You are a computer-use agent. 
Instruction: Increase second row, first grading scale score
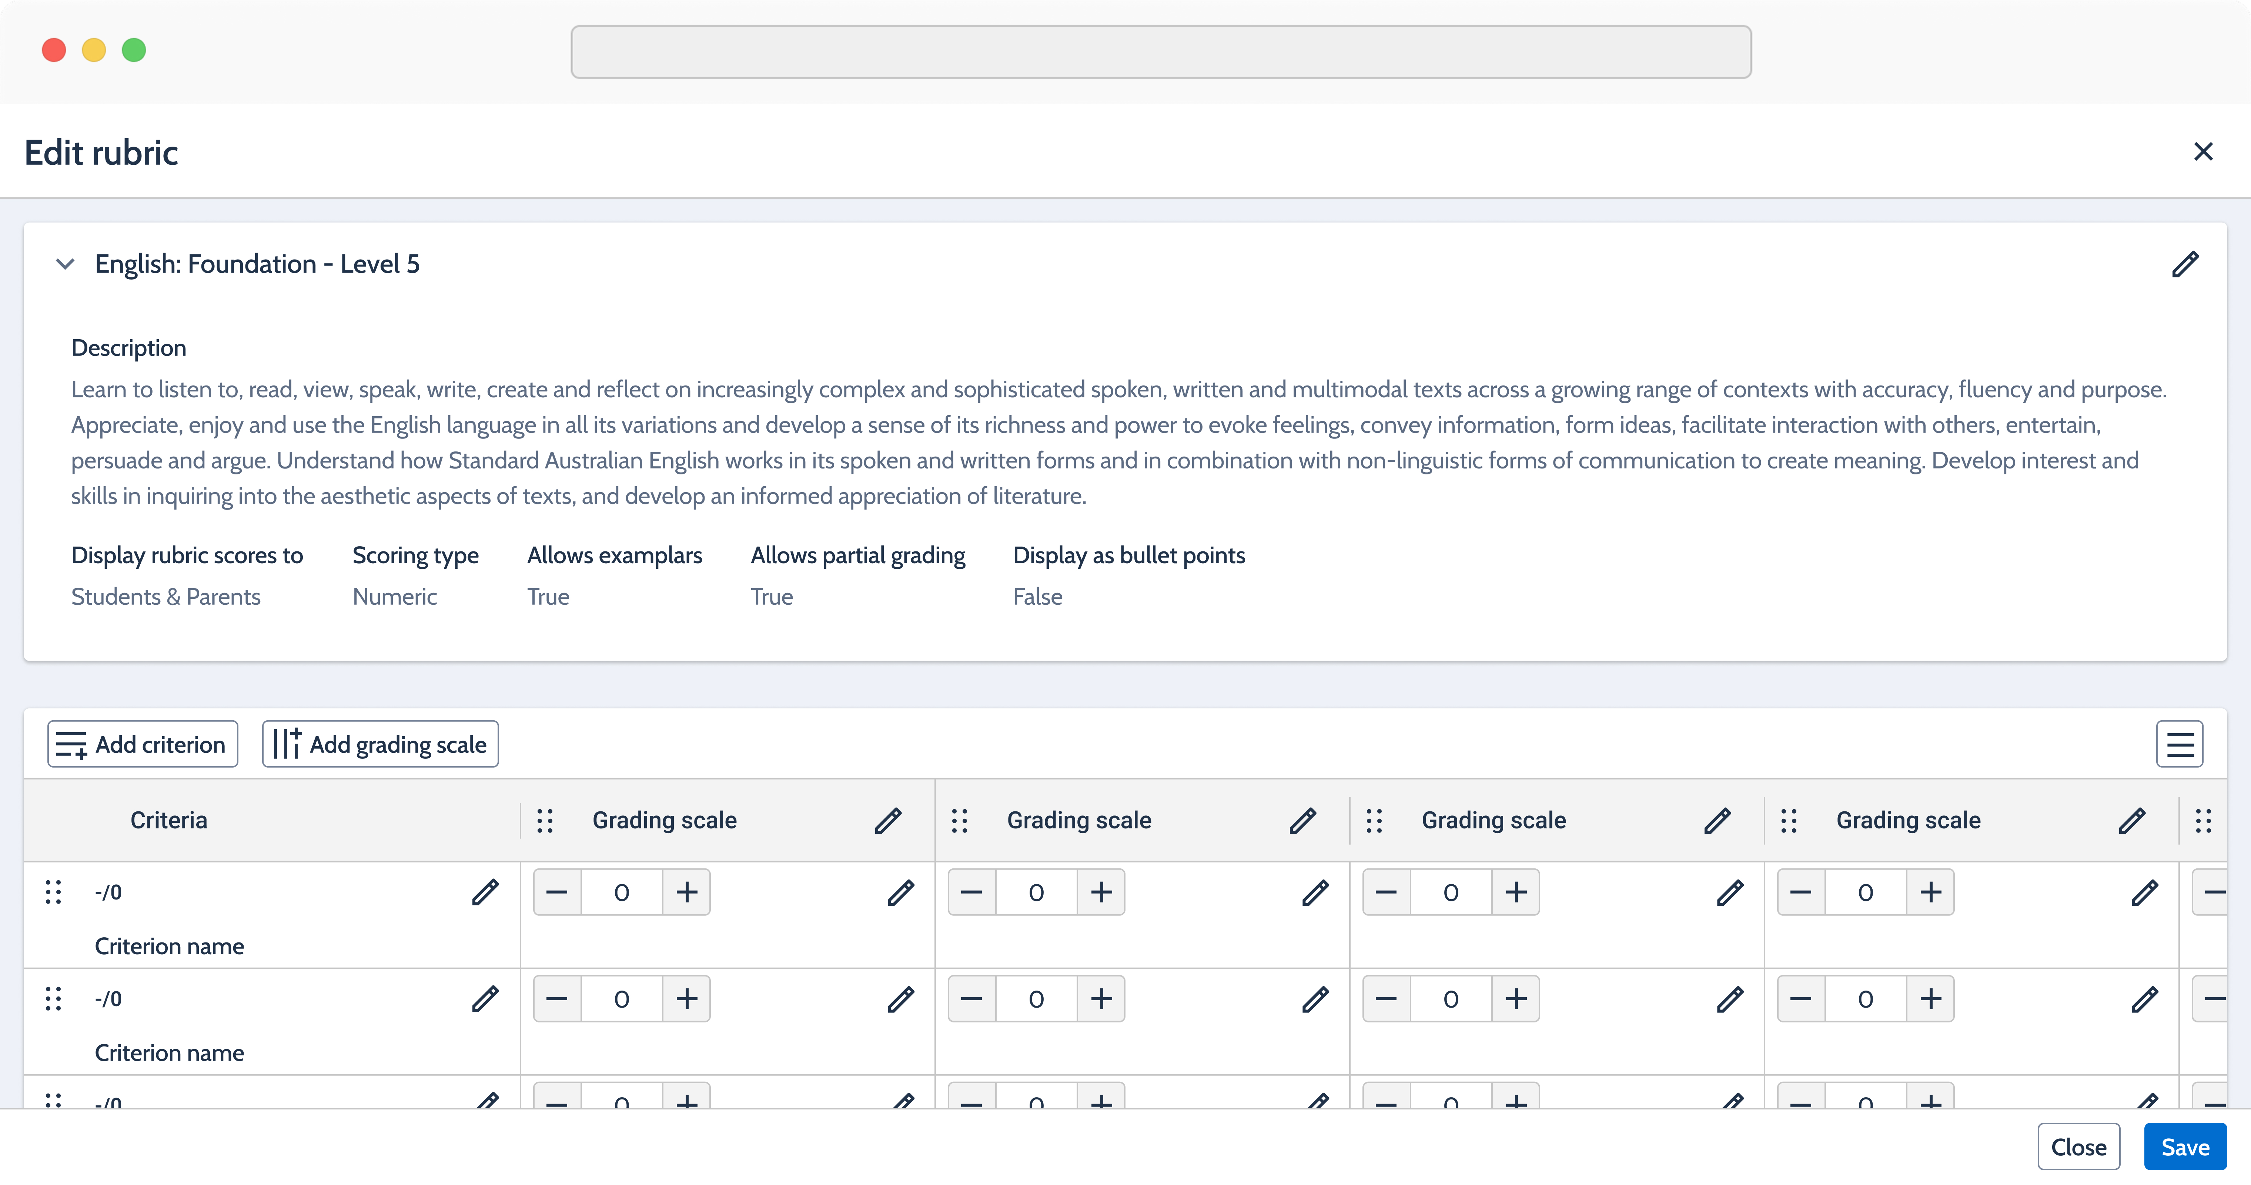coord(687,998)
